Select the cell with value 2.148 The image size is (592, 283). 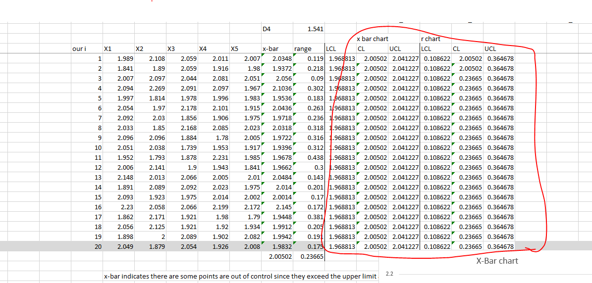(118, 177)
